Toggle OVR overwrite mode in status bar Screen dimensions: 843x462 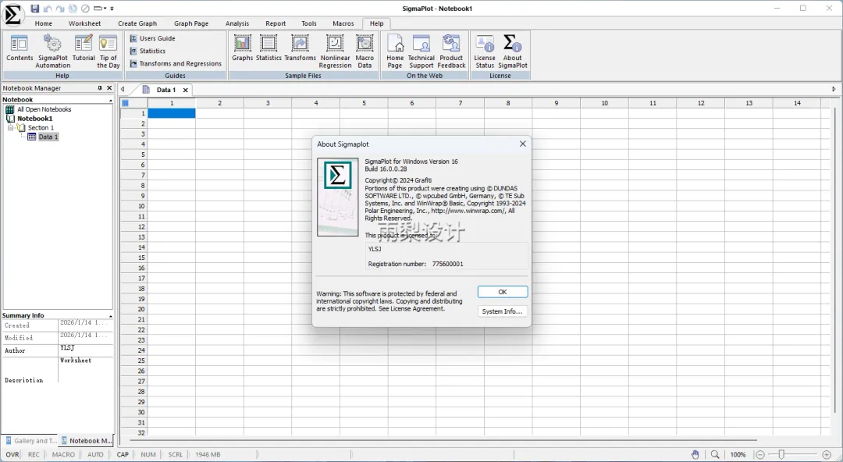tap(12, 454)
